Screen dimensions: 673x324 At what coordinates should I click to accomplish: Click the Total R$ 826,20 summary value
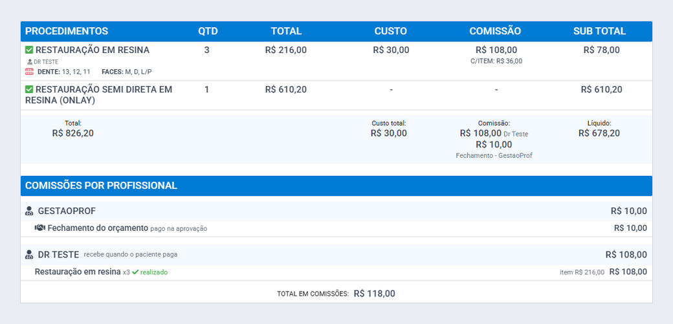point(73,133)
